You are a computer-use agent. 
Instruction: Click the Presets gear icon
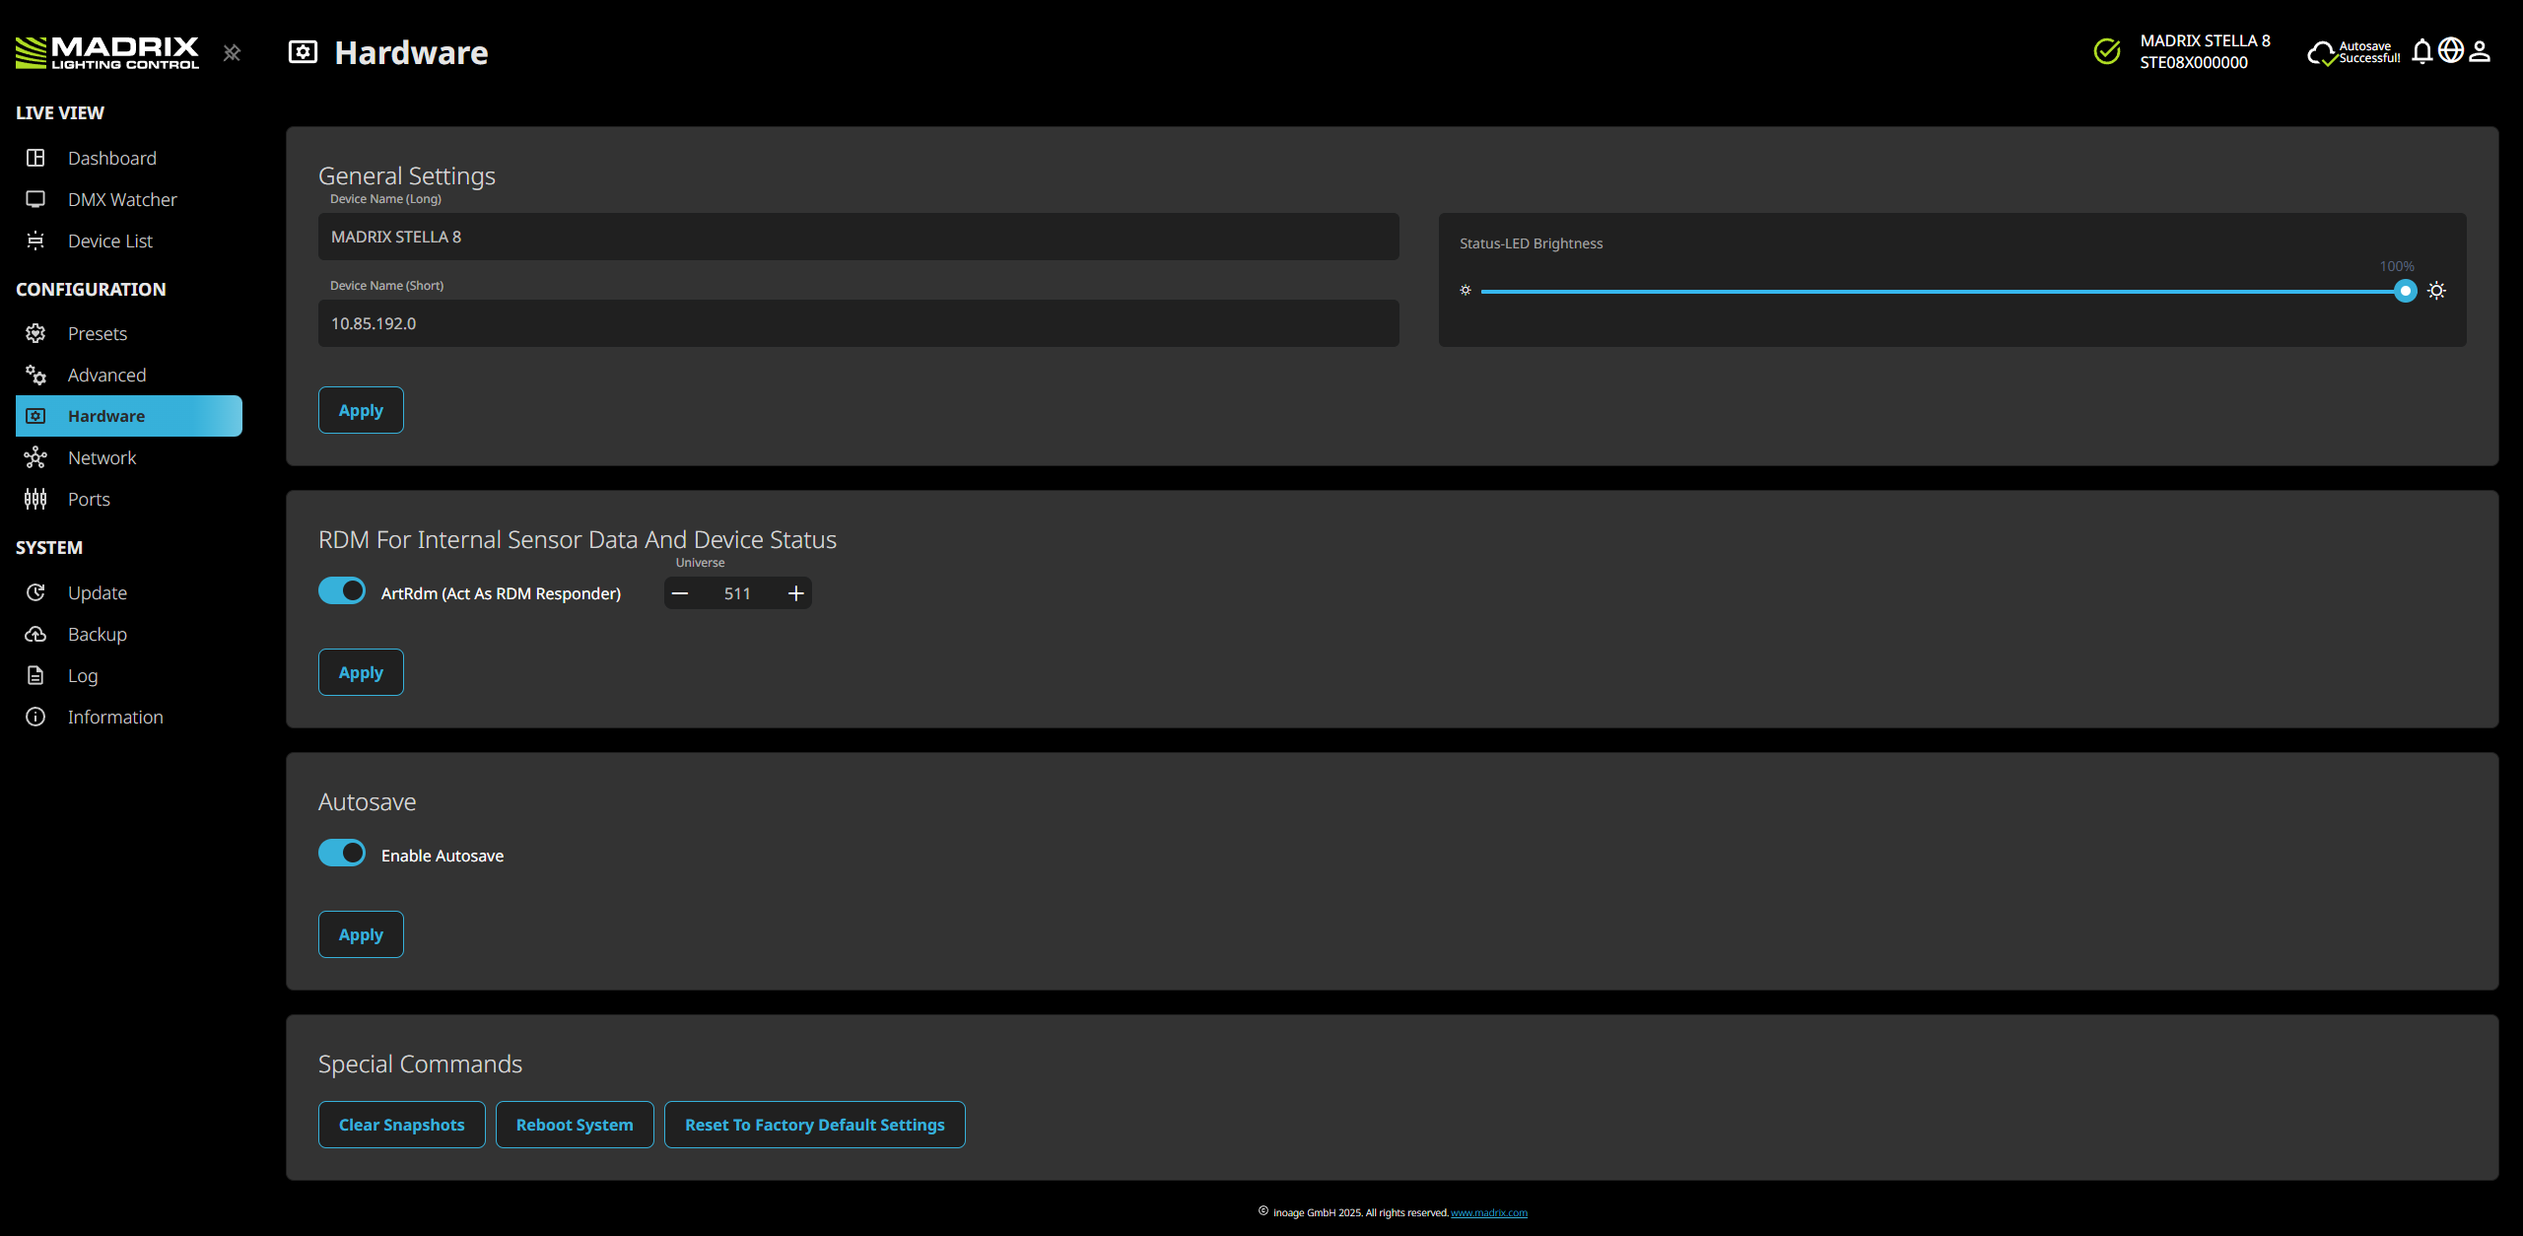[x=35, y=333]
